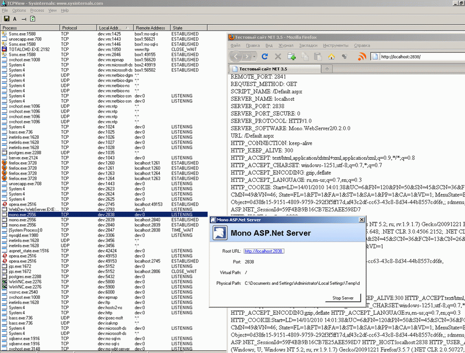Open the Правка menu in Firefox

[253, 45]
